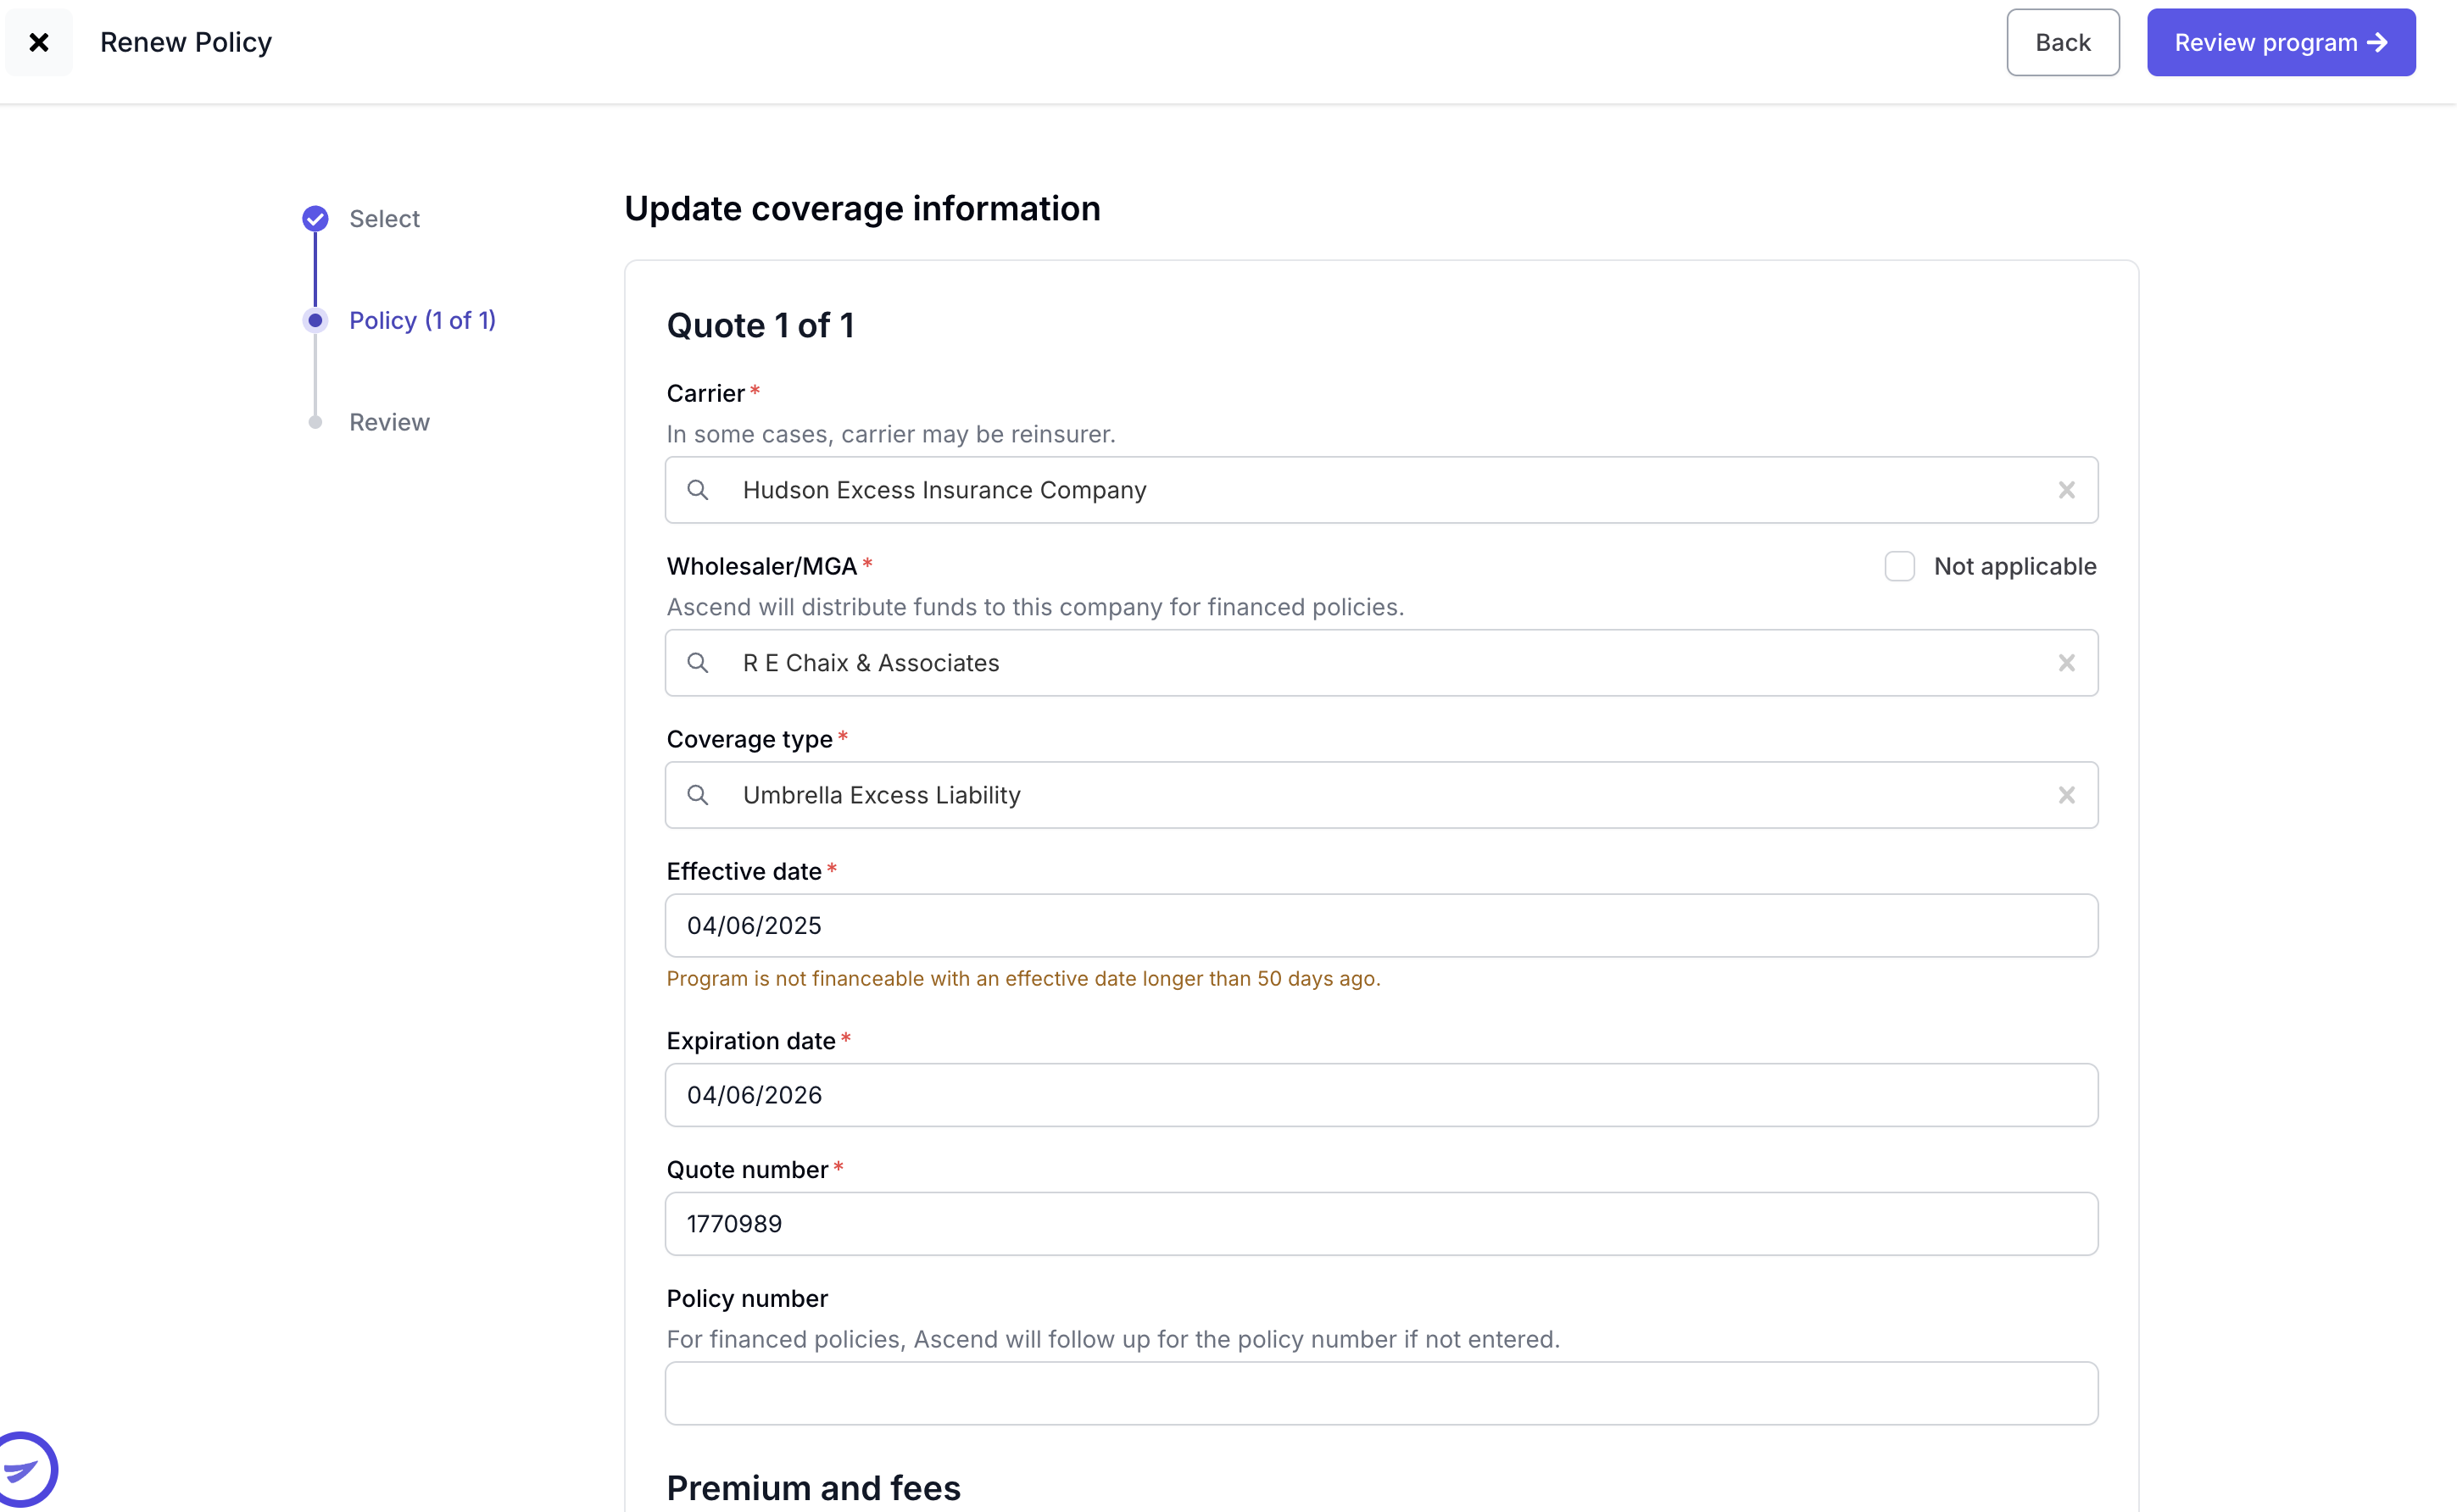Screen dimensions: 2457x1512
Task: Click Review program button
Action: point(2280,42)
